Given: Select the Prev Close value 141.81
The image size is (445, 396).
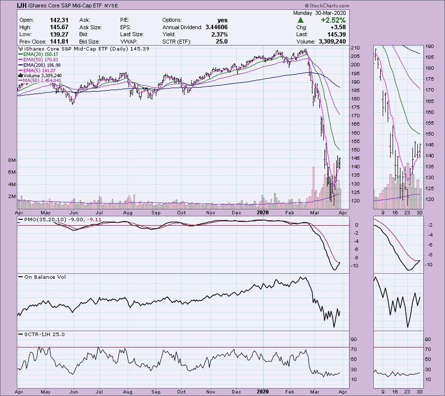Looking at the screenshot, I should pos(59,42).
